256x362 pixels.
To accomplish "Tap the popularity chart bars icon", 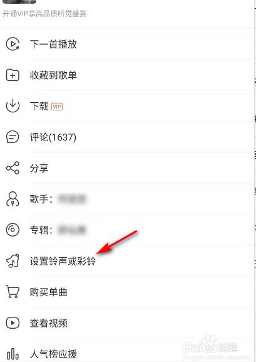I will pyautogui.click(x=13, y=354).
